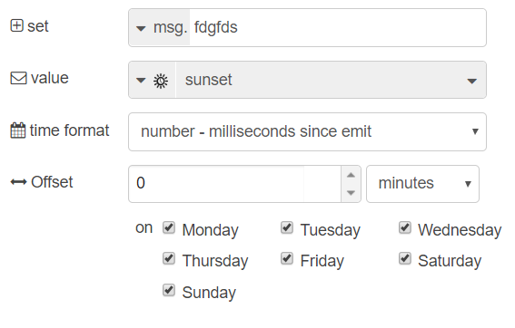Open the msg. type selector dropdown
The height and width of the screenshot is (328, 515).
(x=159, y=28)
